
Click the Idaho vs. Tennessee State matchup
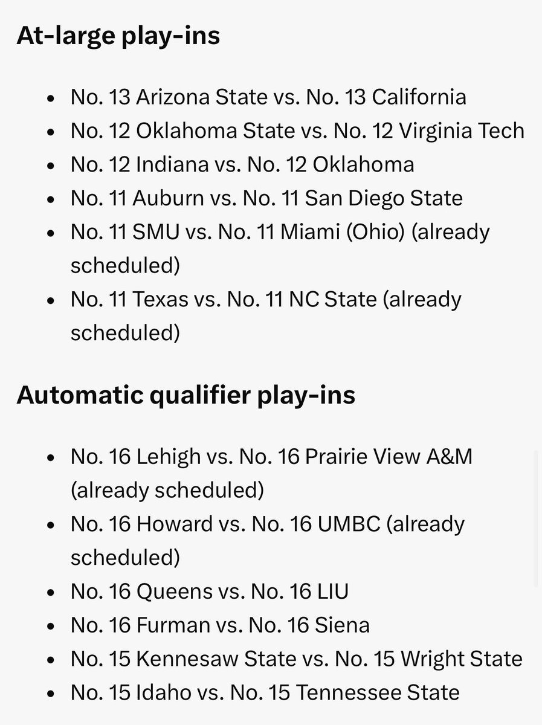265,692
